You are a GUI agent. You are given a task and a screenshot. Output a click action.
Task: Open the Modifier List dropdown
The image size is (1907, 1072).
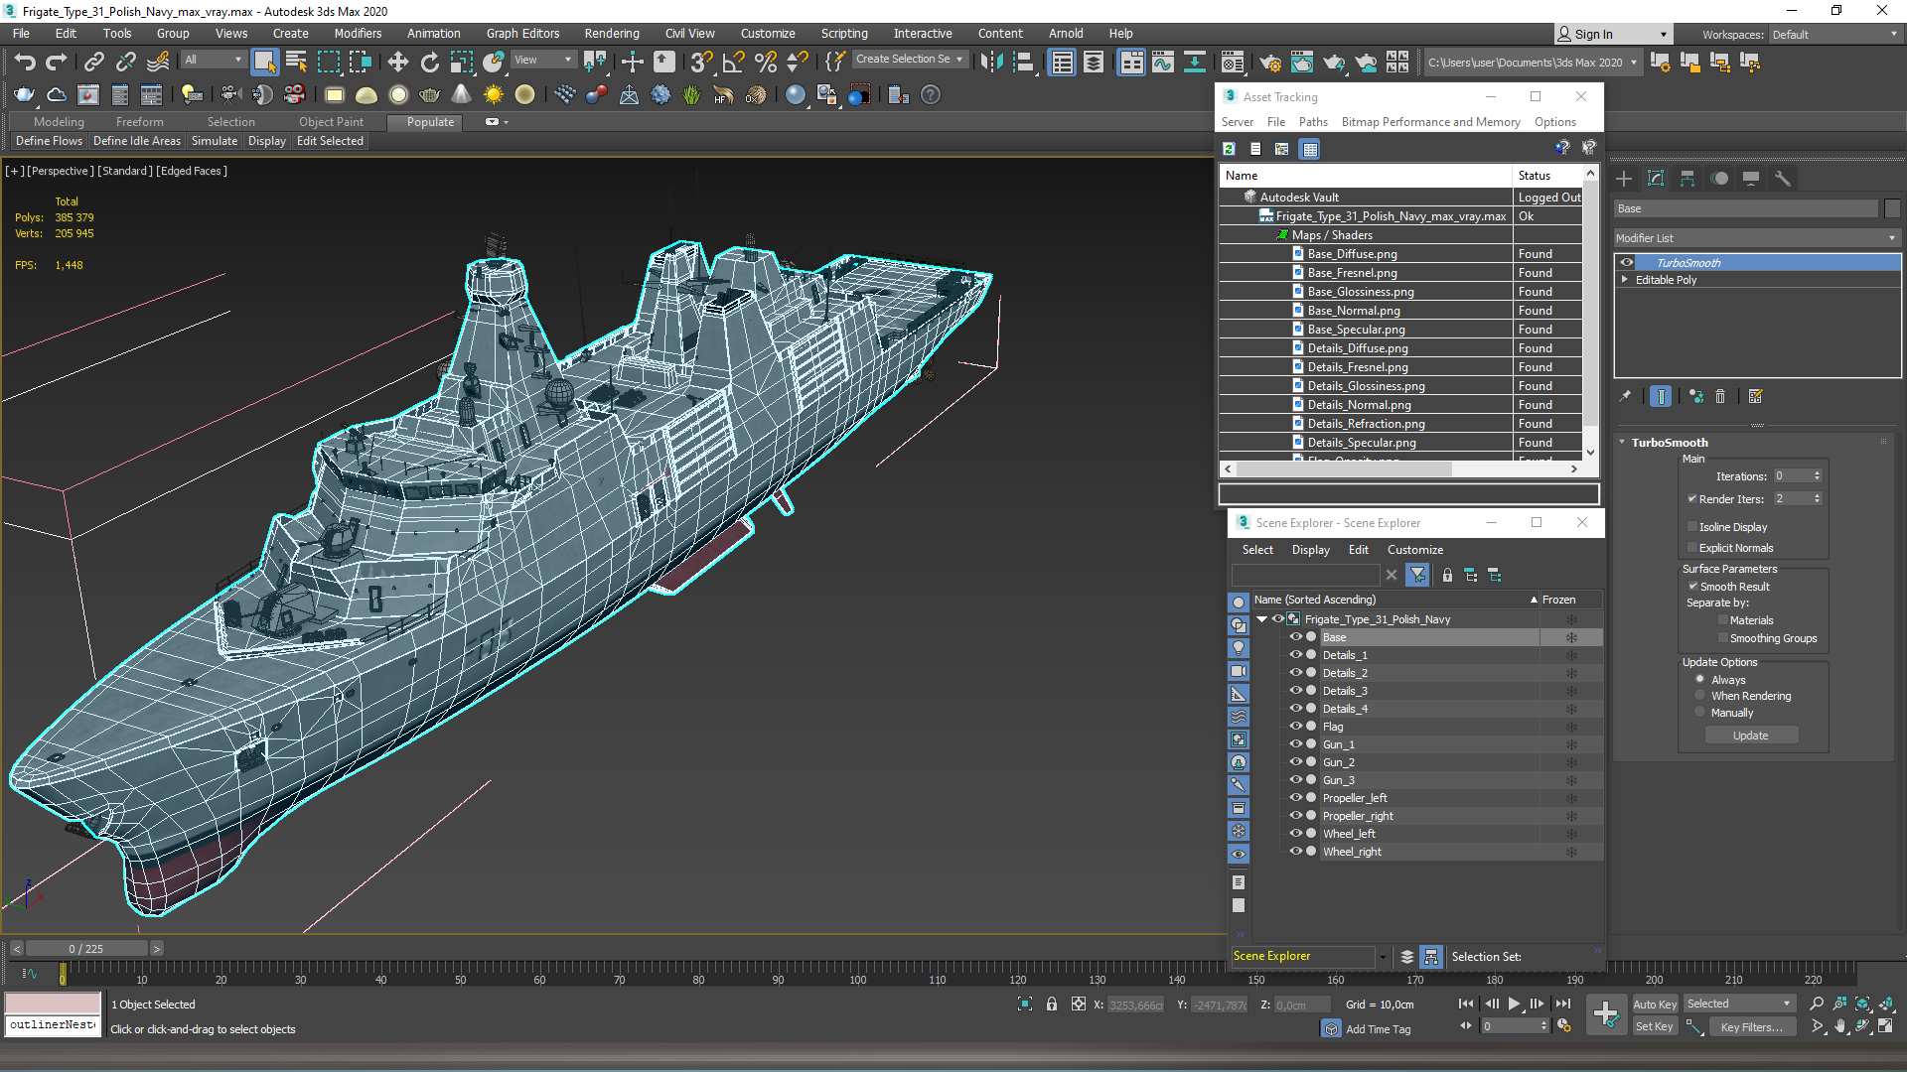1756,238
